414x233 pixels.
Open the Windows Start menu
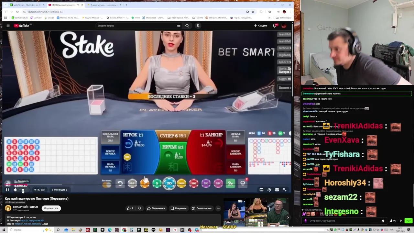[5, 230]
